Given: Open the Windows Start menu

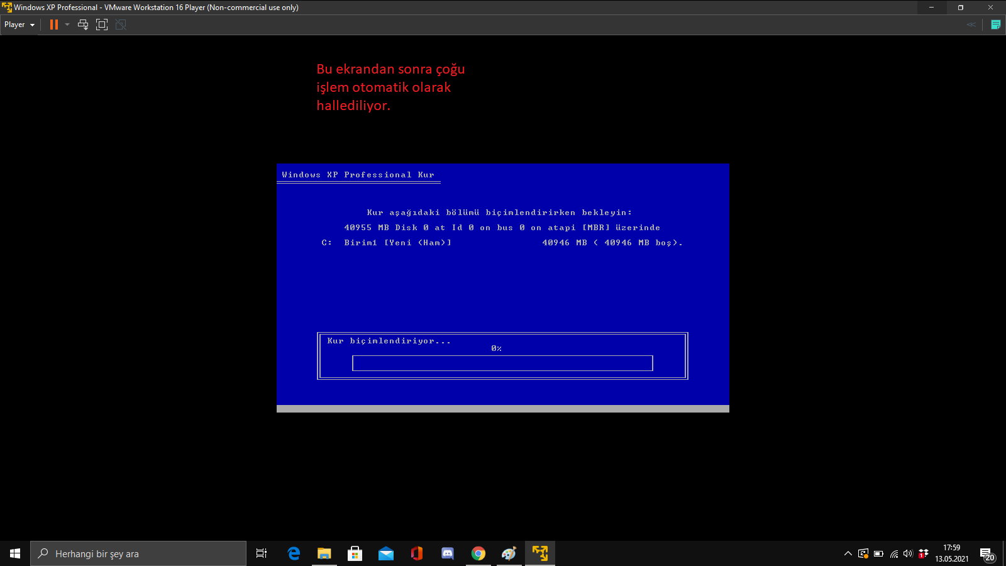Looking at the screenshot, I should tap(15, 553).
